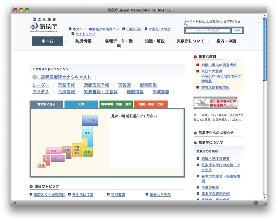Select 関東 region on the map
This screenshot has width=278, height=221.
point(88,152)
